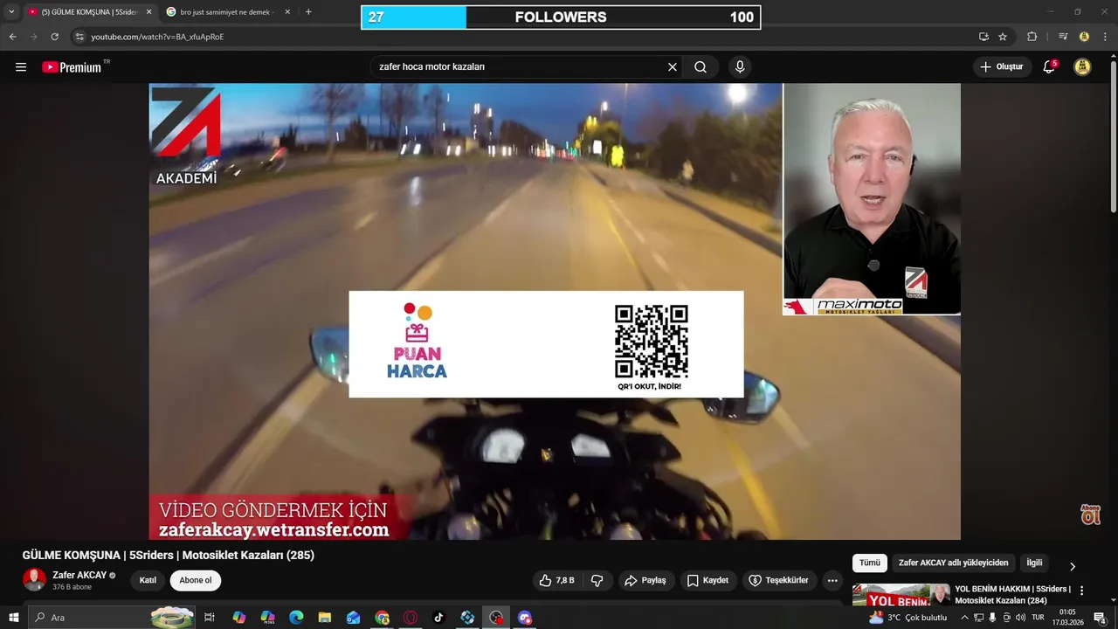Switch to bro just samimiyet tab
The width and height of the screenshot is (1118, 629).
(x=227, y=12)
